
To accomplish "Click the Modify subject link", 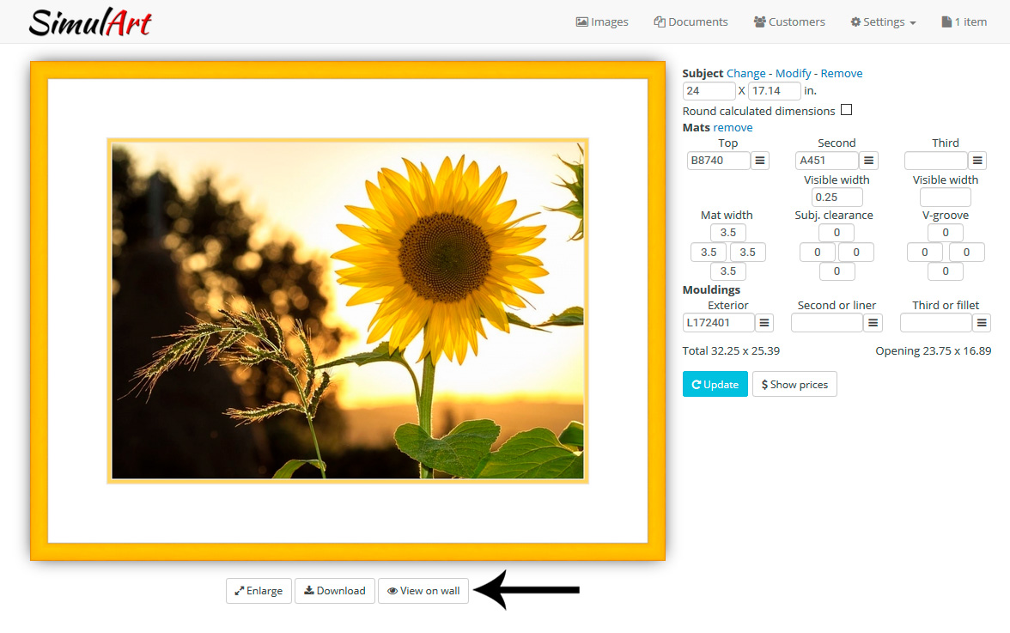I will coord(793,73).
